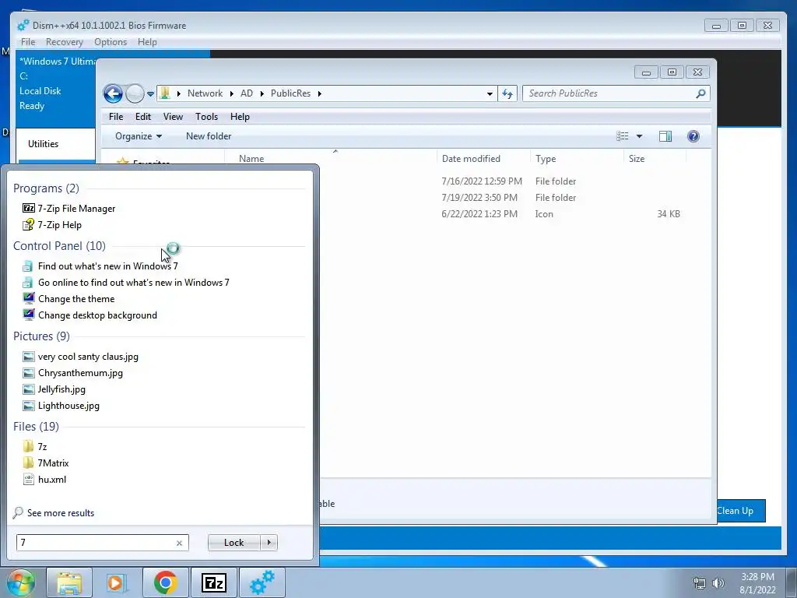Expand arrow after Network breadcrumb
This screenshot has height=598, width=797.
(231, 93)
